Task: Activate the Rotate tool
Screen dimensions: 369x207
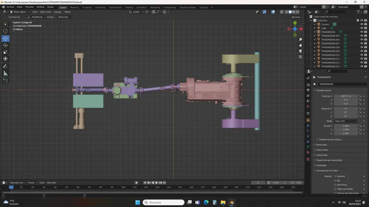Action: pos(6,45)
